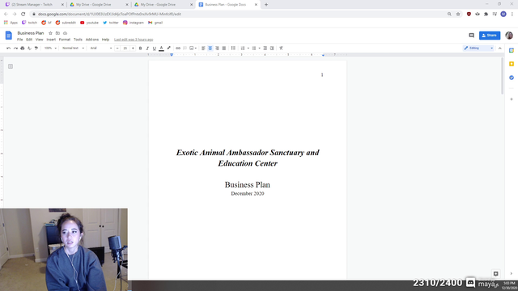This screenshot has width=518, height=291.
Task: Open the Arial font dropdown
Action: tap(101, 48)
